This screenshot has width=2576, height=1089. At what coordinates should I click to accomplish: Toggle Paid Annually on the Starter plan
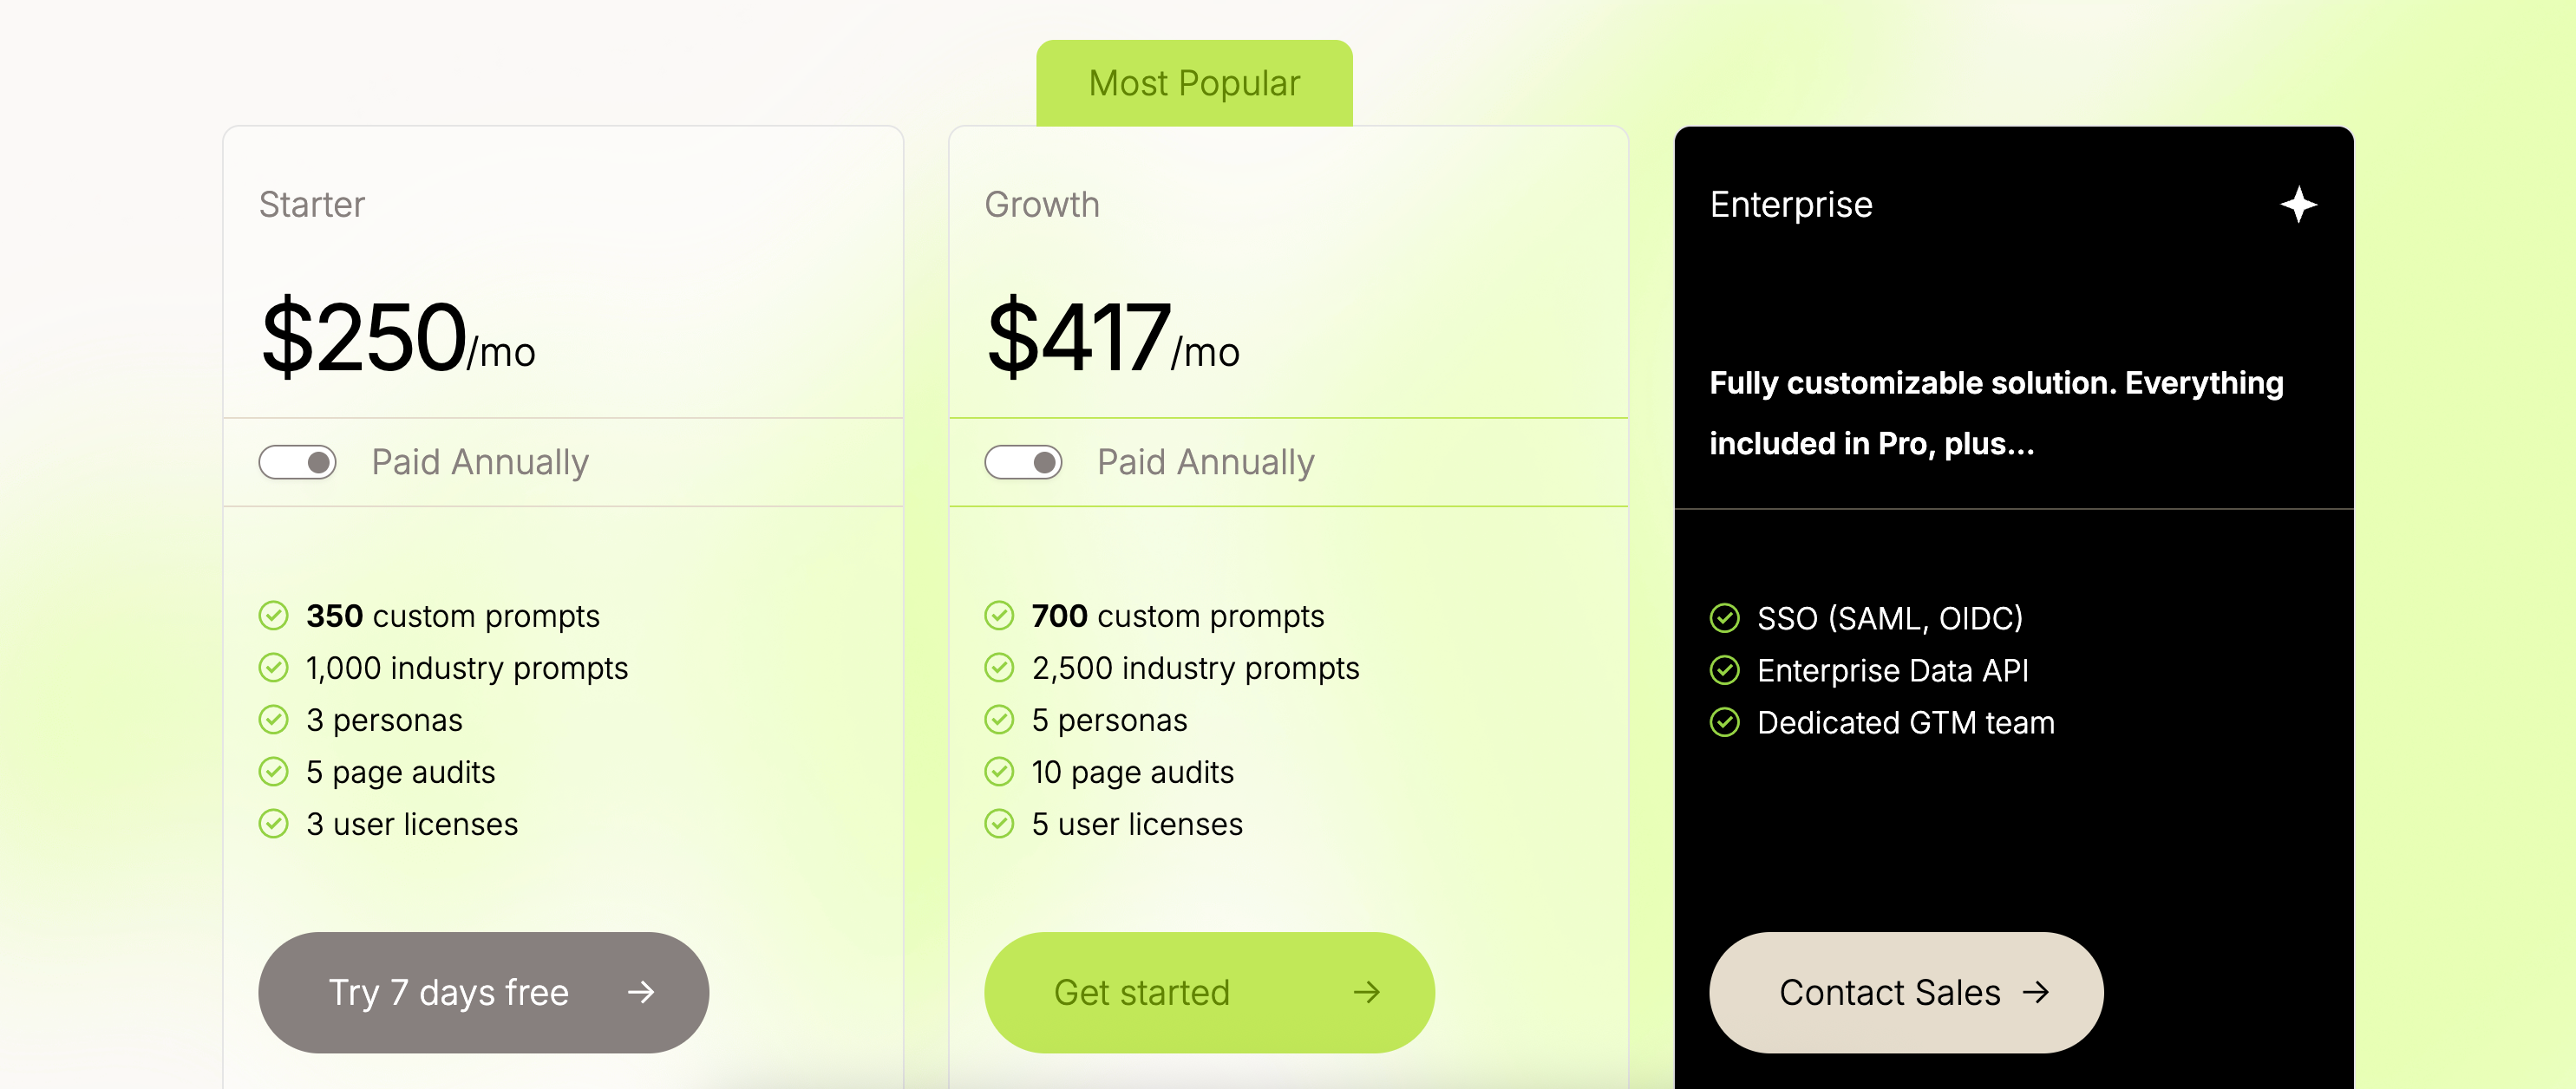[x=297, y=461]
